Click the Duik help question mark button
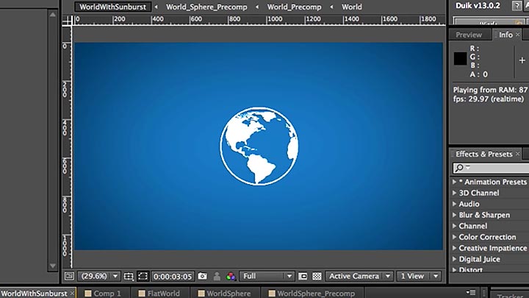This screenshot has width=529, height=298. point(517,6)
